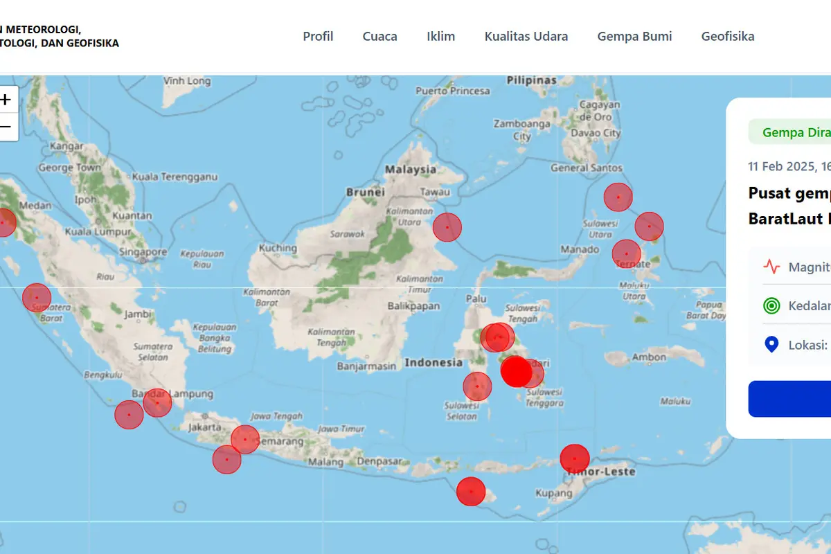Click the Banjarmasin label on map
Image resolution: width=831 pixels, height=554 pixels.
click(x=366, y=366)
